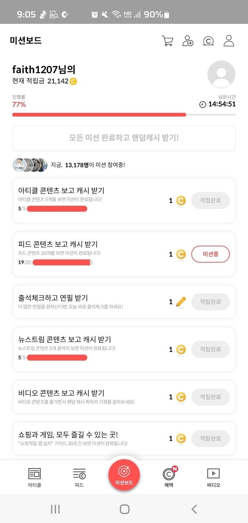Tap the gray profile avatar picture

pyautogui.click(x=221, y=74)
